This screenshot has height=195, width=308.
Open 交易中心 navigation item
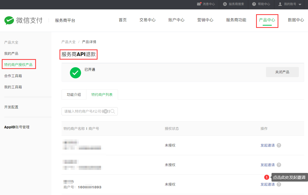coord(147,20)
